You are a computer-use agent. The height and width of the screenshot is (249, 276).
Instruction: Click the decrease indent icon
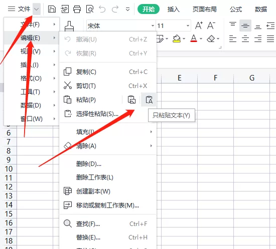pos(270,26)
